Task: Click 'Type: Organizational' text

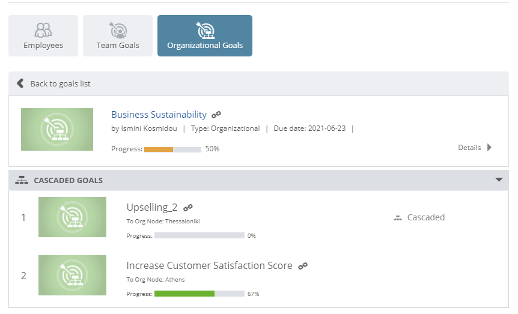Action: point(225,128)
